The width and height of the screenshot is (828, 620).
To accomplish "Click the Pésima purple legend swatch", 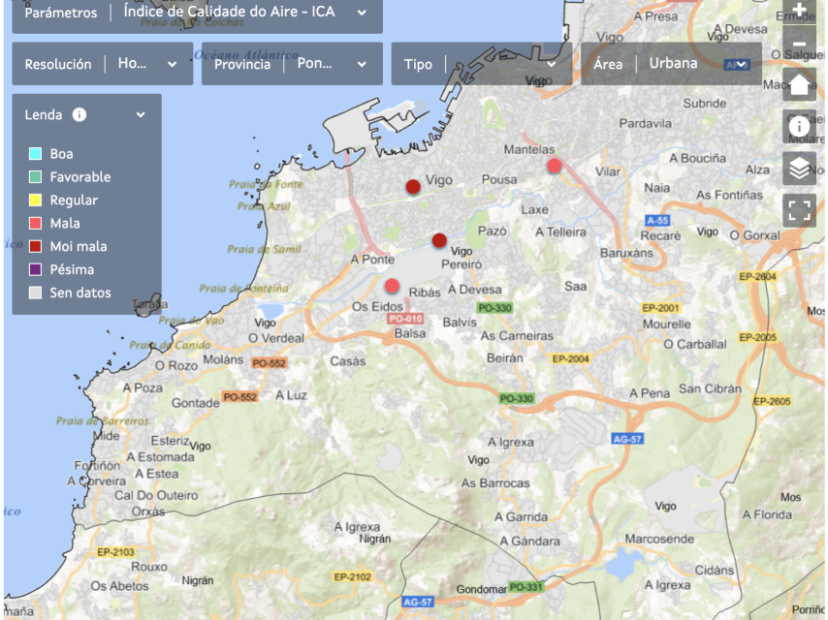I will [x=35, y=270].
